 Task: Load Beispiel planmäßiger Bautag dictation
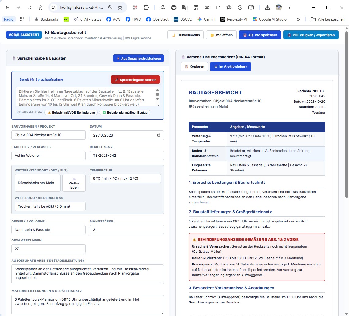pyautogui.click(x=125, y=112)
